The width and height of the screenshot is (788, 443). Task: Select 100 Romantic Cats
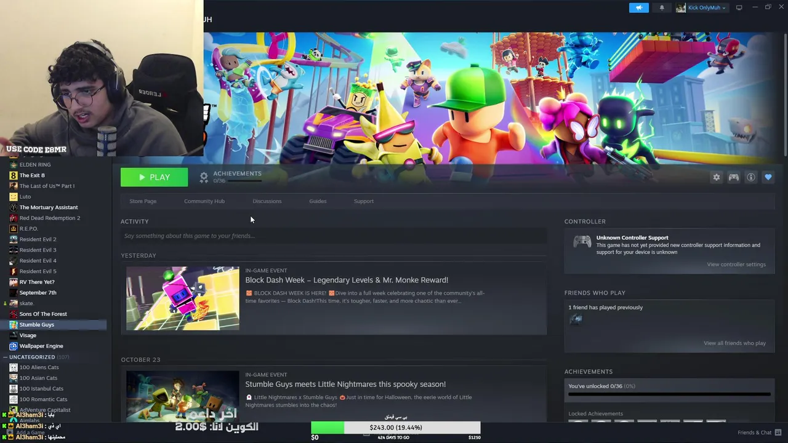tap(43, 399)
